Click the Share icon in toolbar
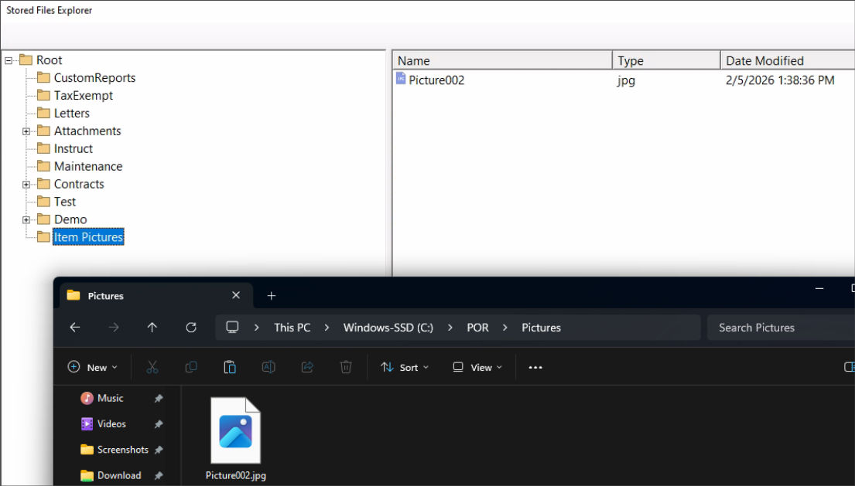 [x=307, y=367]
